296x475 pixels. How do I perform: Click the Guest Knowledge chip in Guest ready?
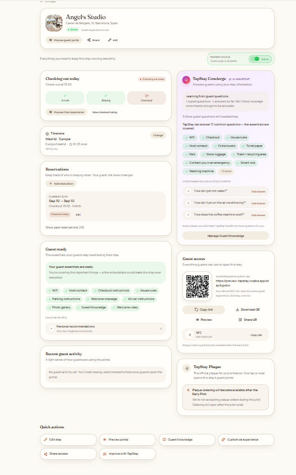click(x=92, y=307)
